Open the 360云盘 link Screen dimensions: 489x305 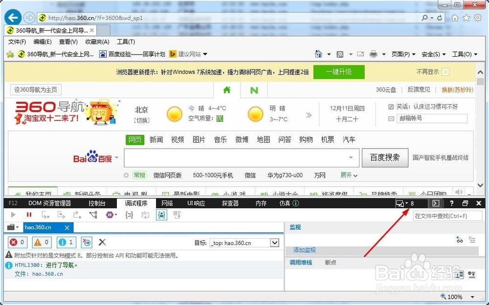click(386, 90)
